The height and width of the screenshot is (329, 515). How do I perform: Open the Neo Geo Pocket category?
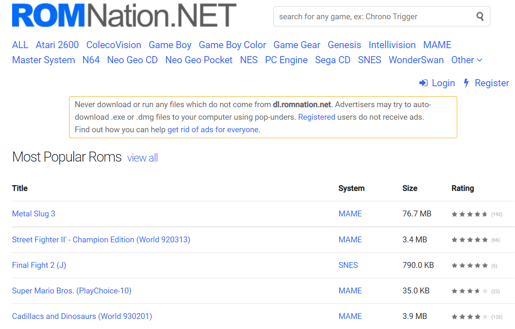click(199, 60)
